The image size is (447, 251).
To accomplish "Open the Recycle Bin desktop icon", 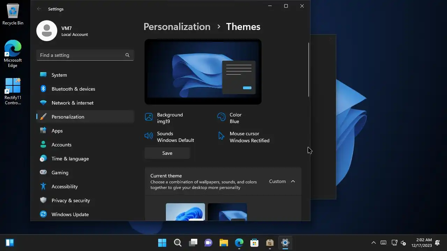I will [13, 15].
